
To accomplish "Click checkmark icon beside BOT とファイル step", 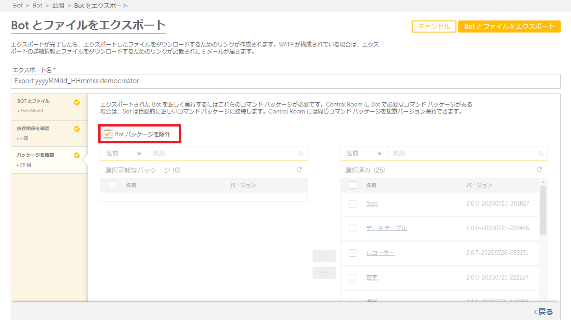I will coord(77,102).
